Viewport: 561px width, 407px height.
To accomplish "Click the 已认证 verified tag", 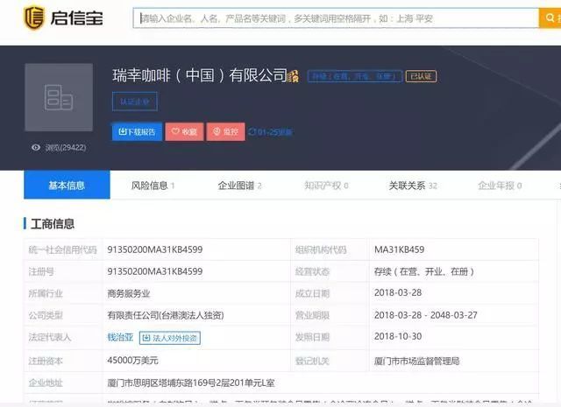I will coord(422,76).
